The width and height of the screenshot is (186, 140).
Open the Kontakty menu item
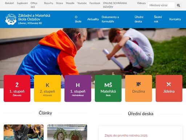pos(175,19)
